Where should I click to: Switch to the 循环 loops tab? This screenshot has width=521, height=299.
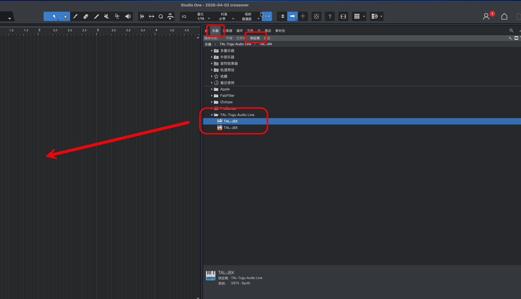click(239, 31)
